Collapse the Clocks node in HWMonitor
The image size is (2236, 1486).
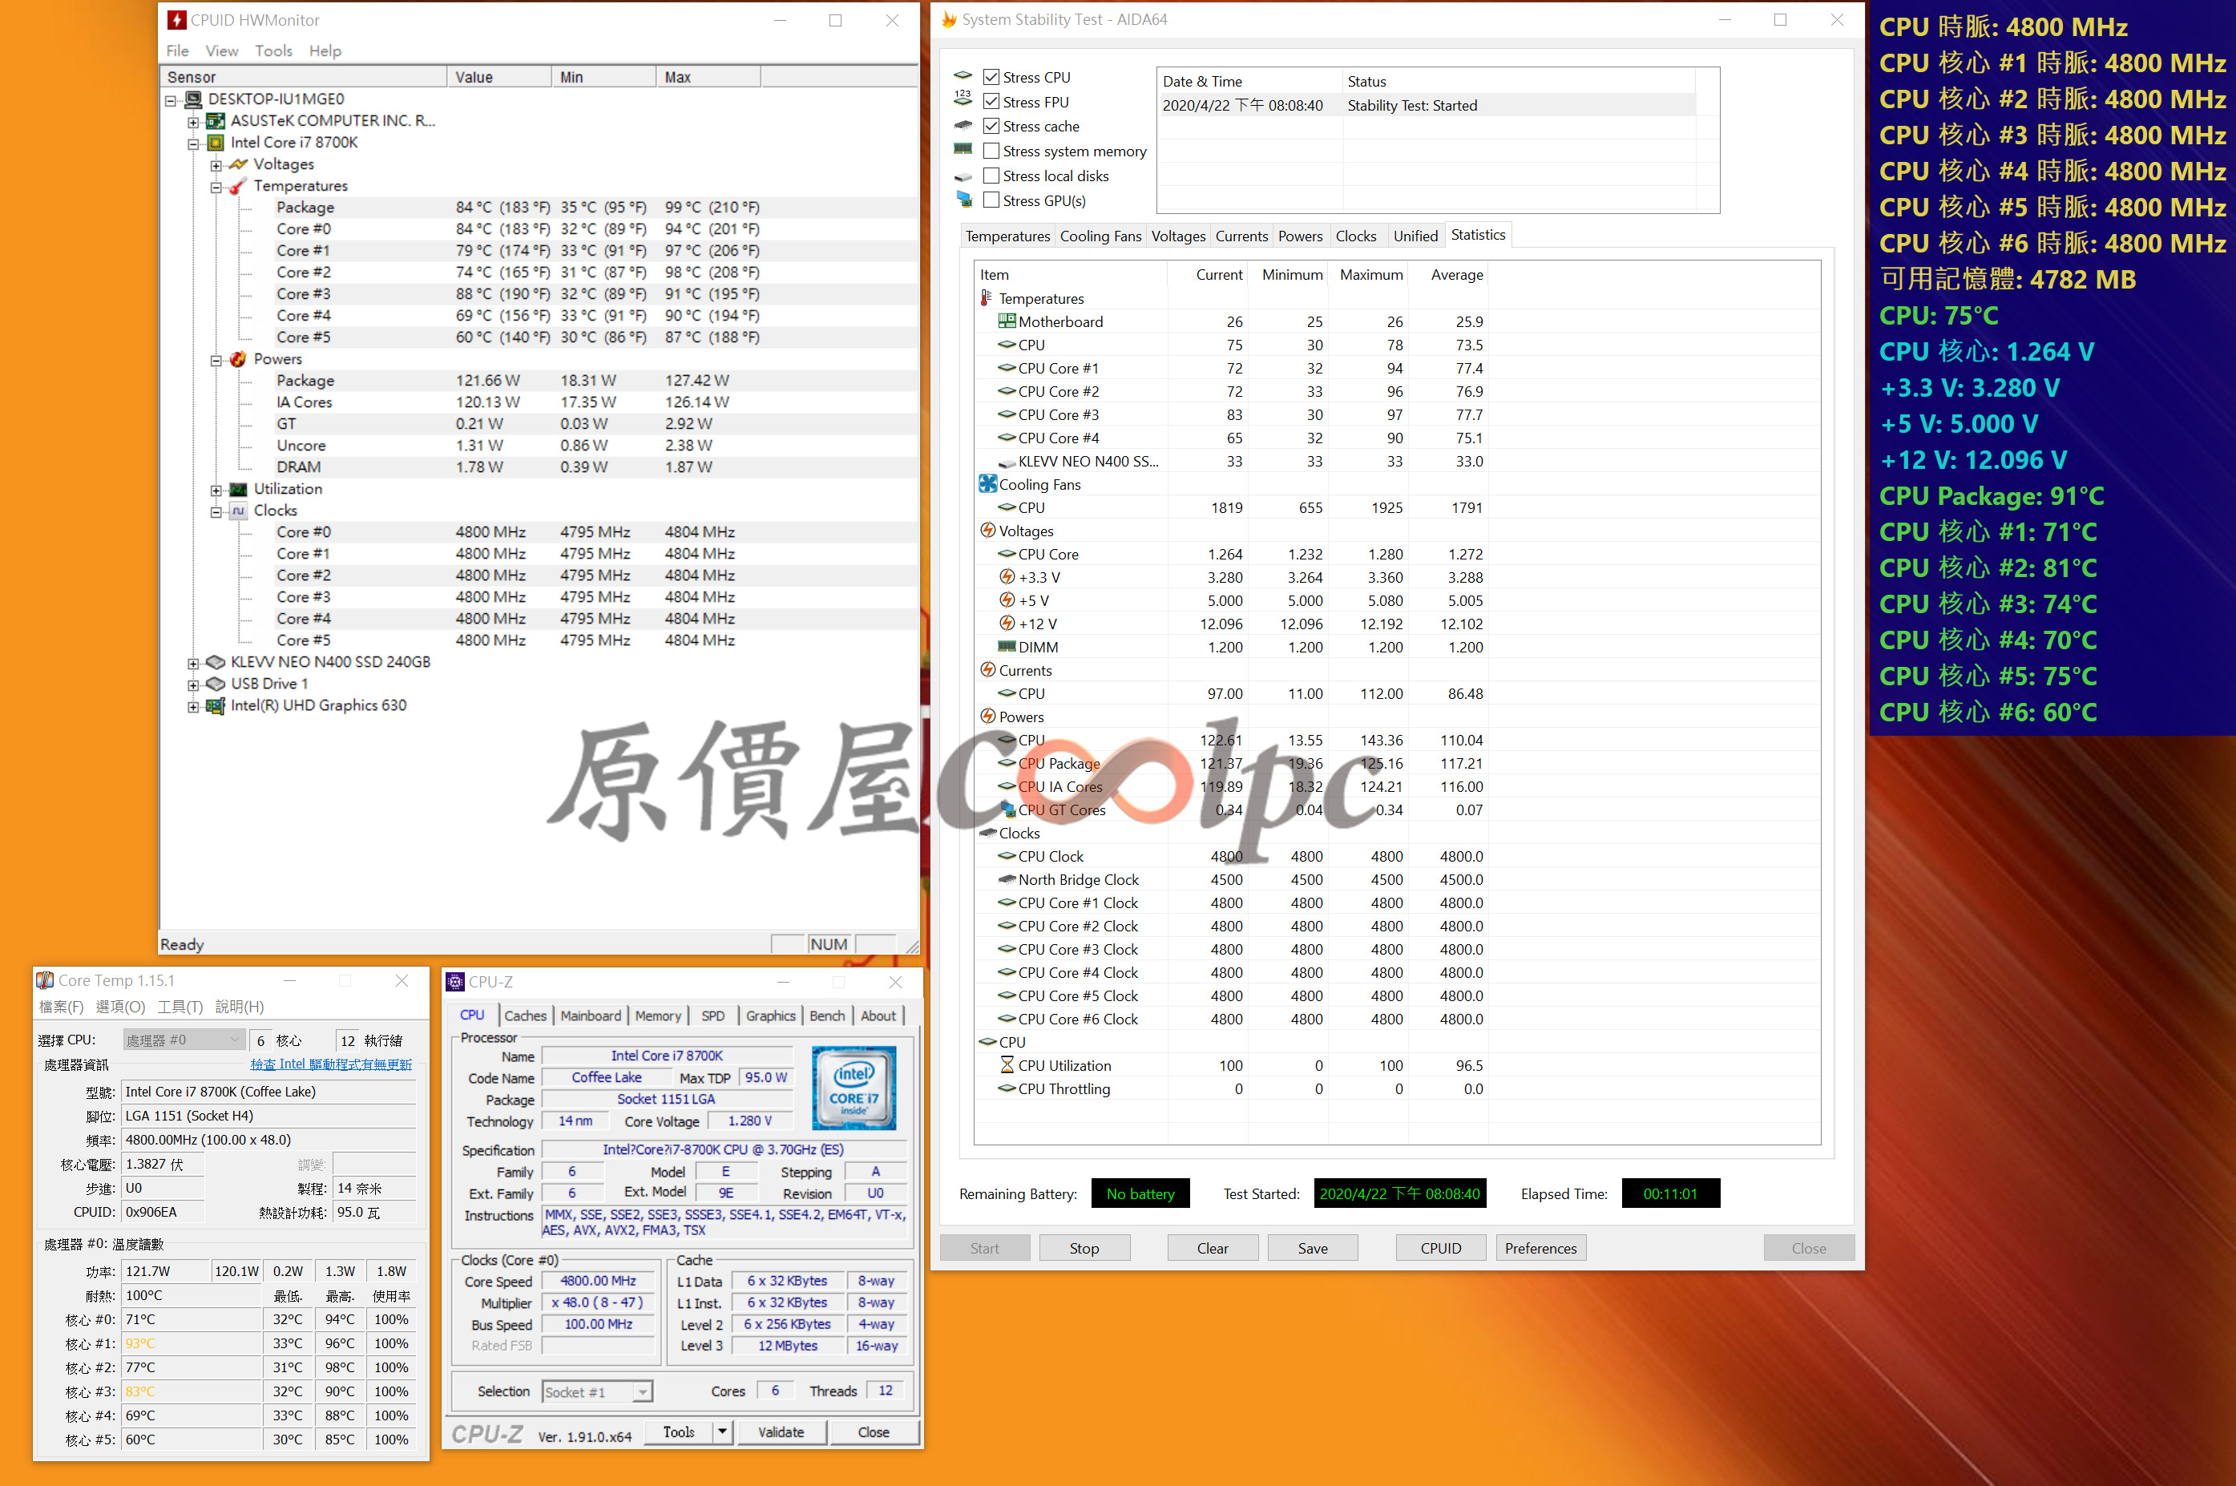click(216, 511)
